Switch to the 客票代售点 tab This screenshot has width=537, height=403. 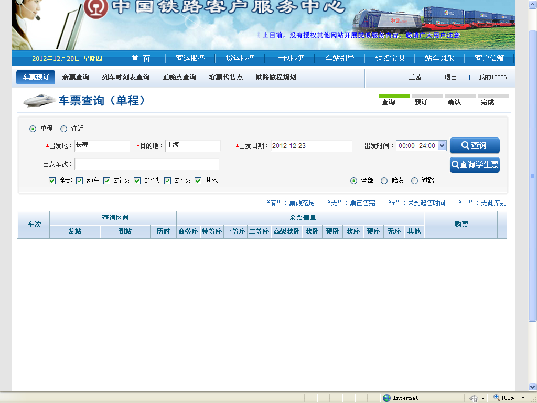tap(225, 77)
